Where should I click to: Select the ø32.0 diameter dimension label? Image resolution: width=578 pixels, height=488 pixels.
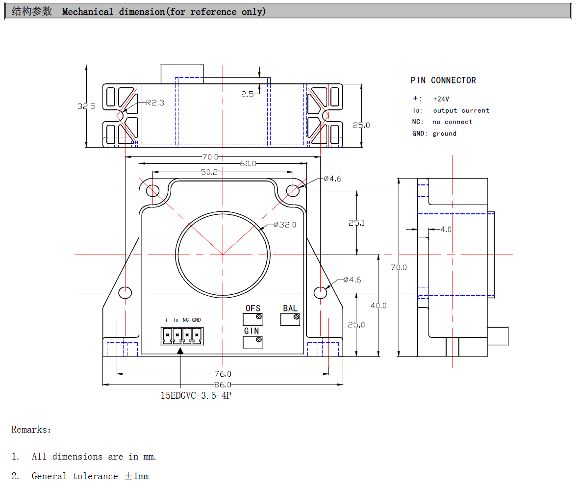pyautogui.click(x=284, y=225)
